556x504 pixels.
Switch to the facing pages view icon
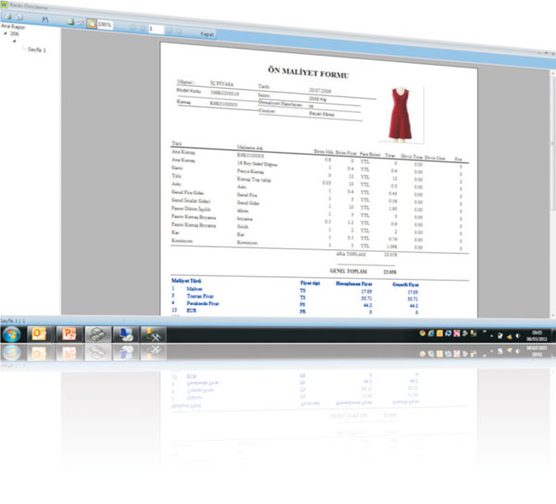(81, 23)
